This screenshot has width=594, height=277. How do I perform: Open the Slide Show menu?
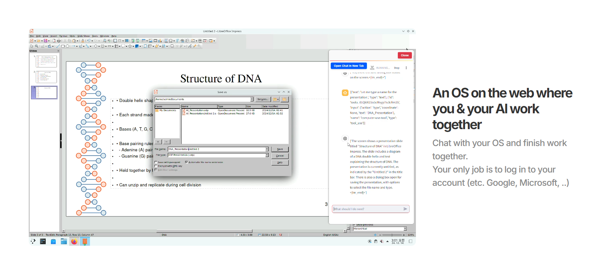(83, 36)
